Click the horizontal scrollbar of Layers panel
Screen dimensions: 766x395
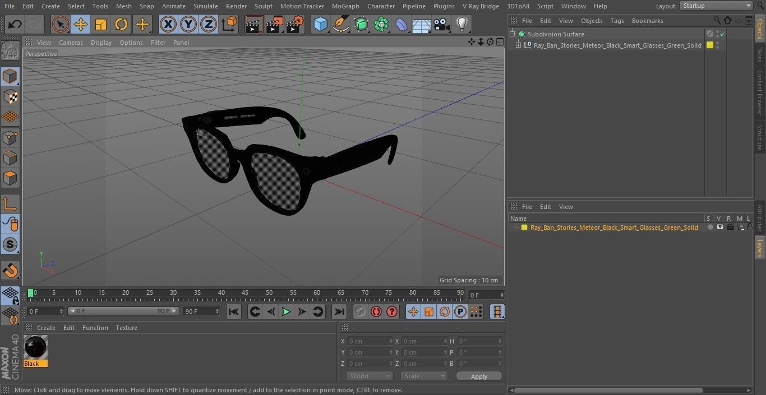[608, 390]
